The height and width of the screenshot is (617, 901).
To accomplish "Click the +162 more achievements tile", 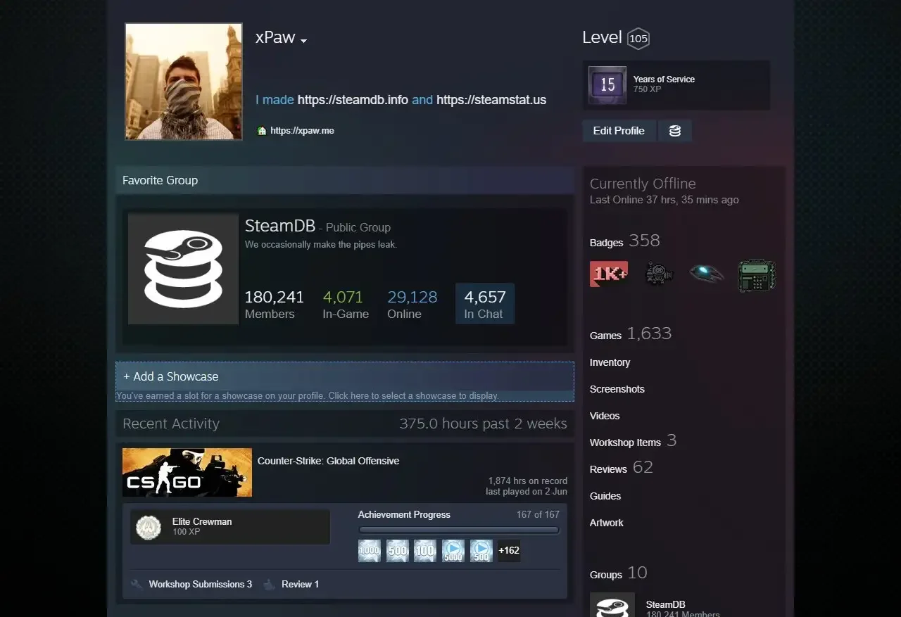I will coord(509,550).
